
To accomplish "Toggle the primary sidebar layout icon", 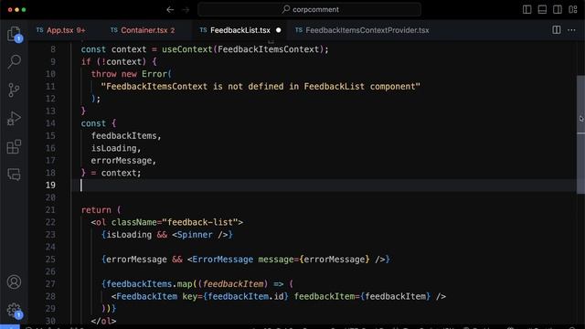I will 526,10.
